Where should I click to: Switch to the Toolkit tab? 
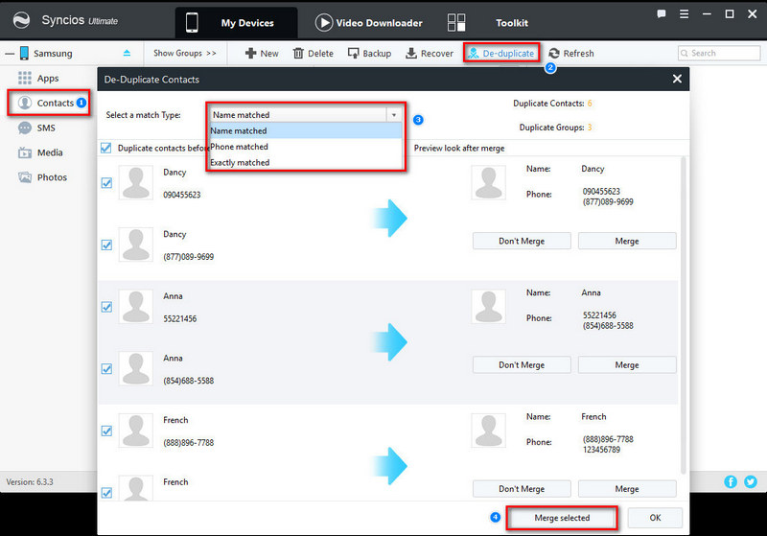coord(512,22)
